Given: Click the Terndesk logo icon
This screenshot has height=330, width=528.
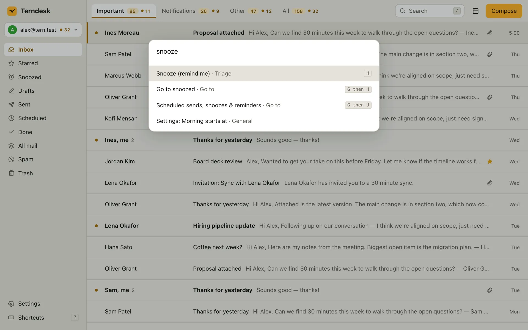Looking at the screenshot, I should pos(12,11).
